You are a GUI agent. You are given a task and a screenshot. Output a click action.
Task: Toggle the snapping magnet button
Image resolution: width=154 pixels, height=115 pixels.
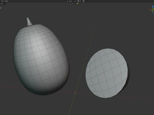click(x=78, y=1)
